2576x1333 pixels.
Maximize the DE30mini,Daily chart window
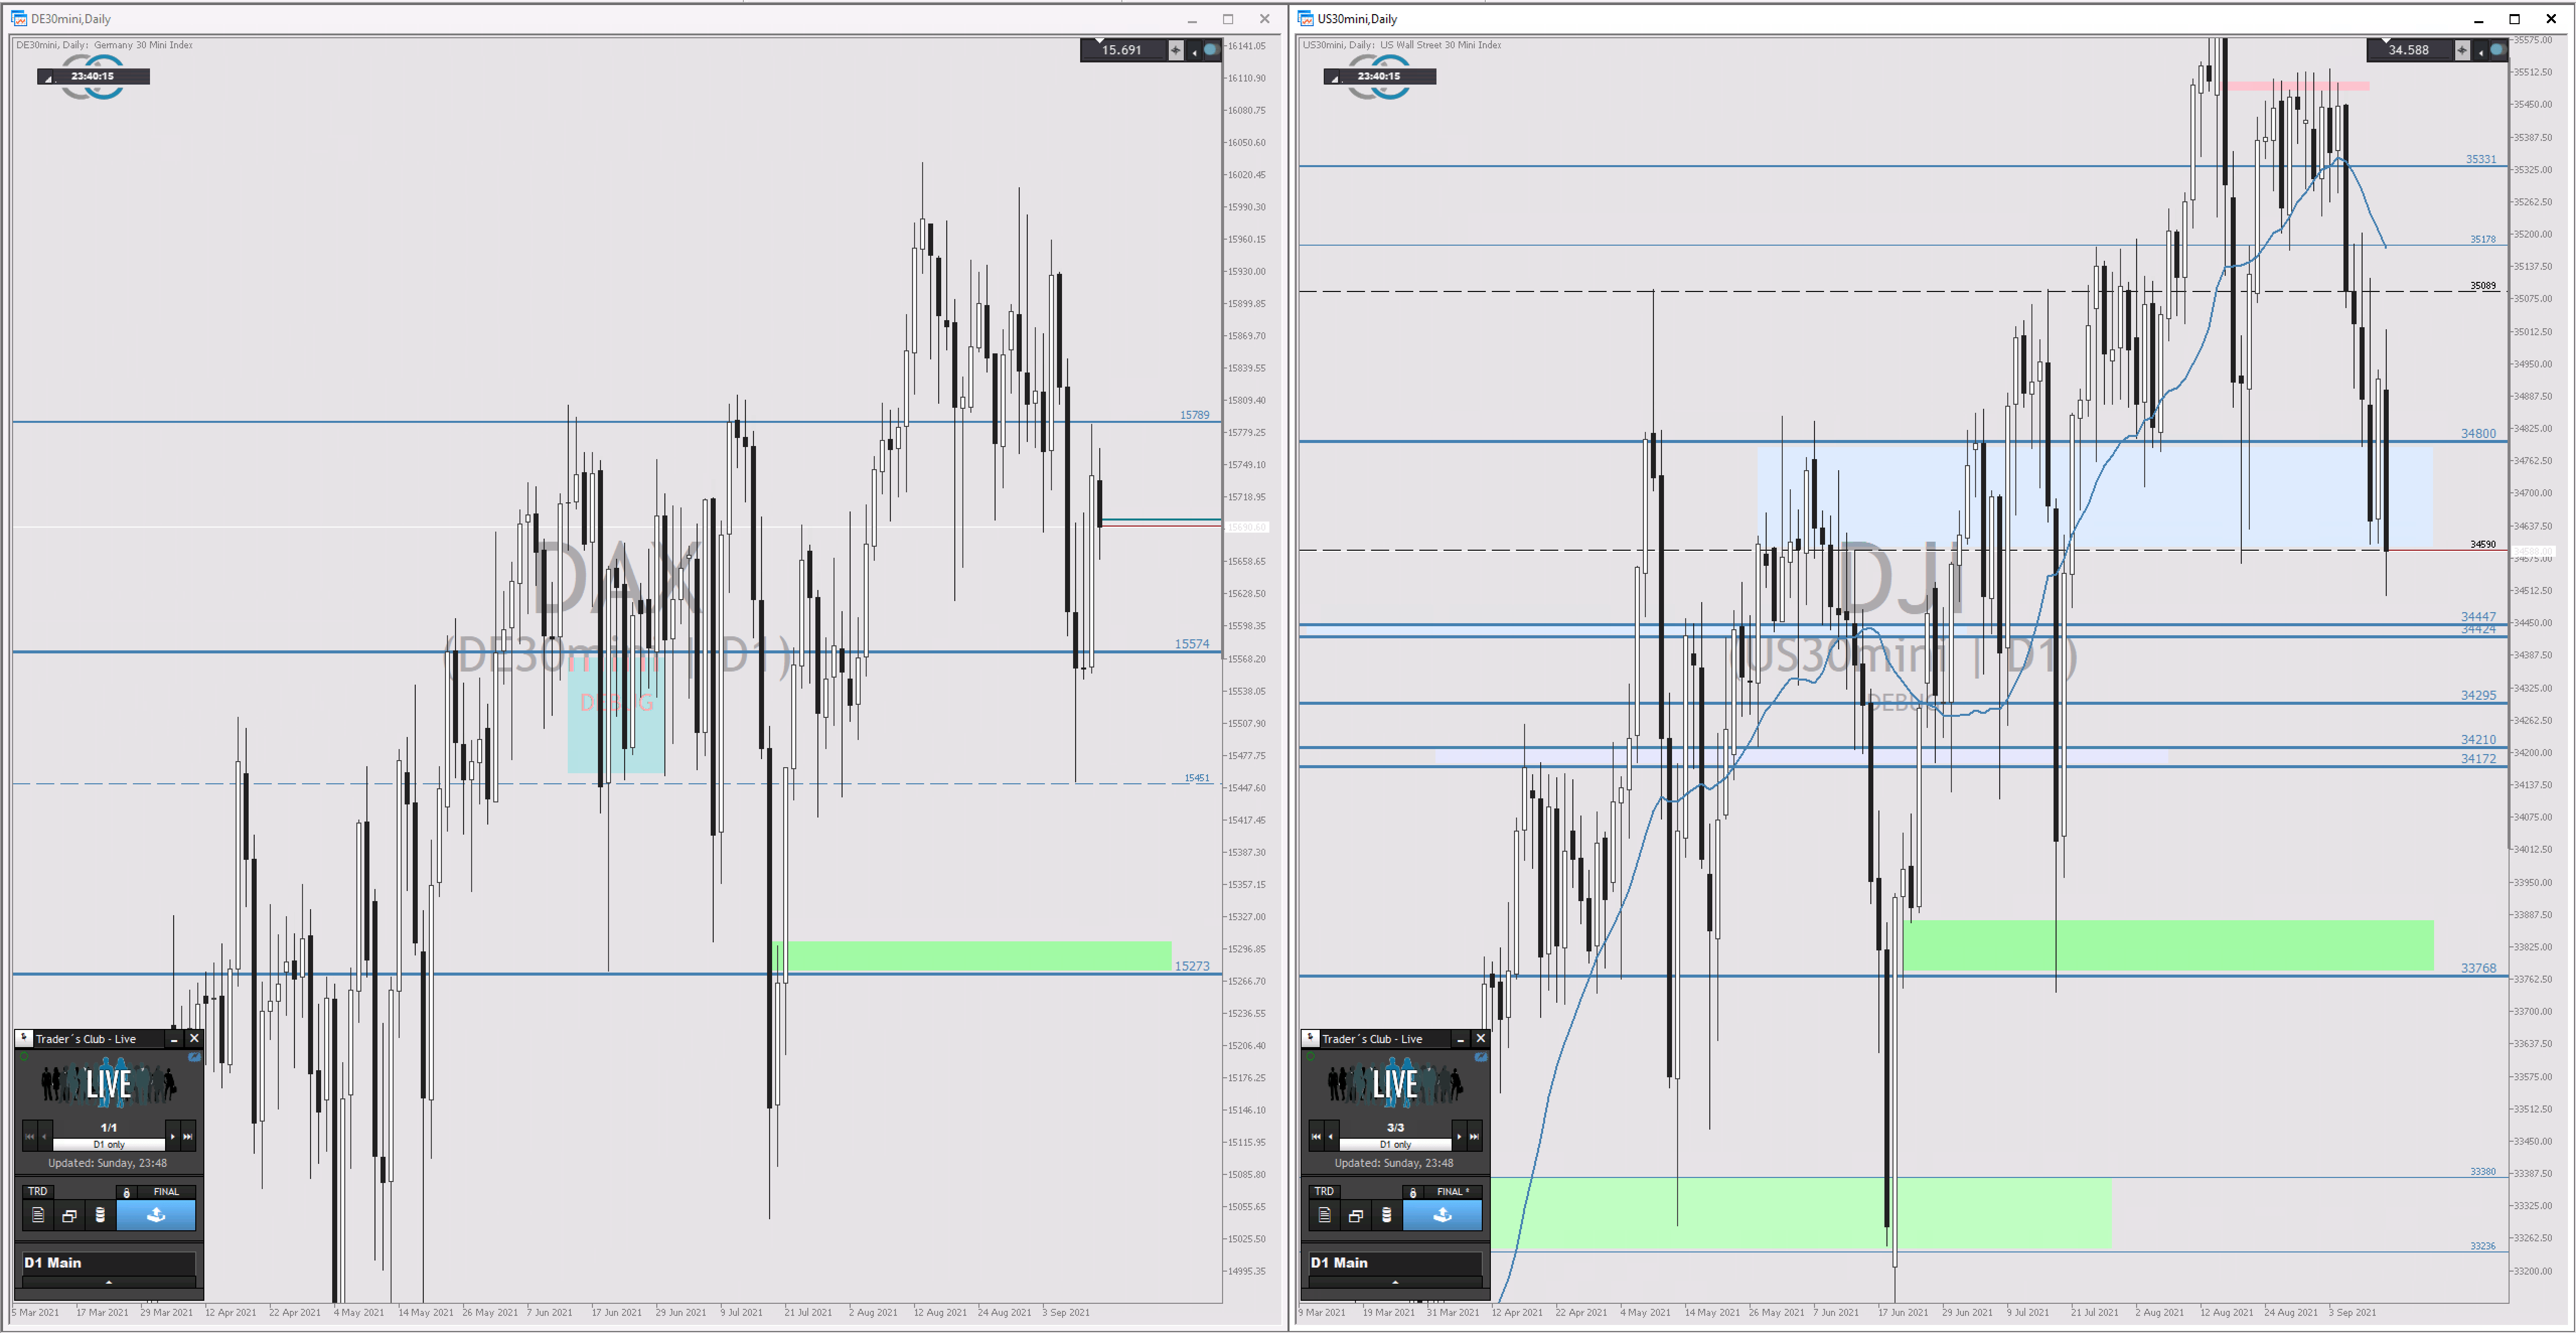(1228, 19)
